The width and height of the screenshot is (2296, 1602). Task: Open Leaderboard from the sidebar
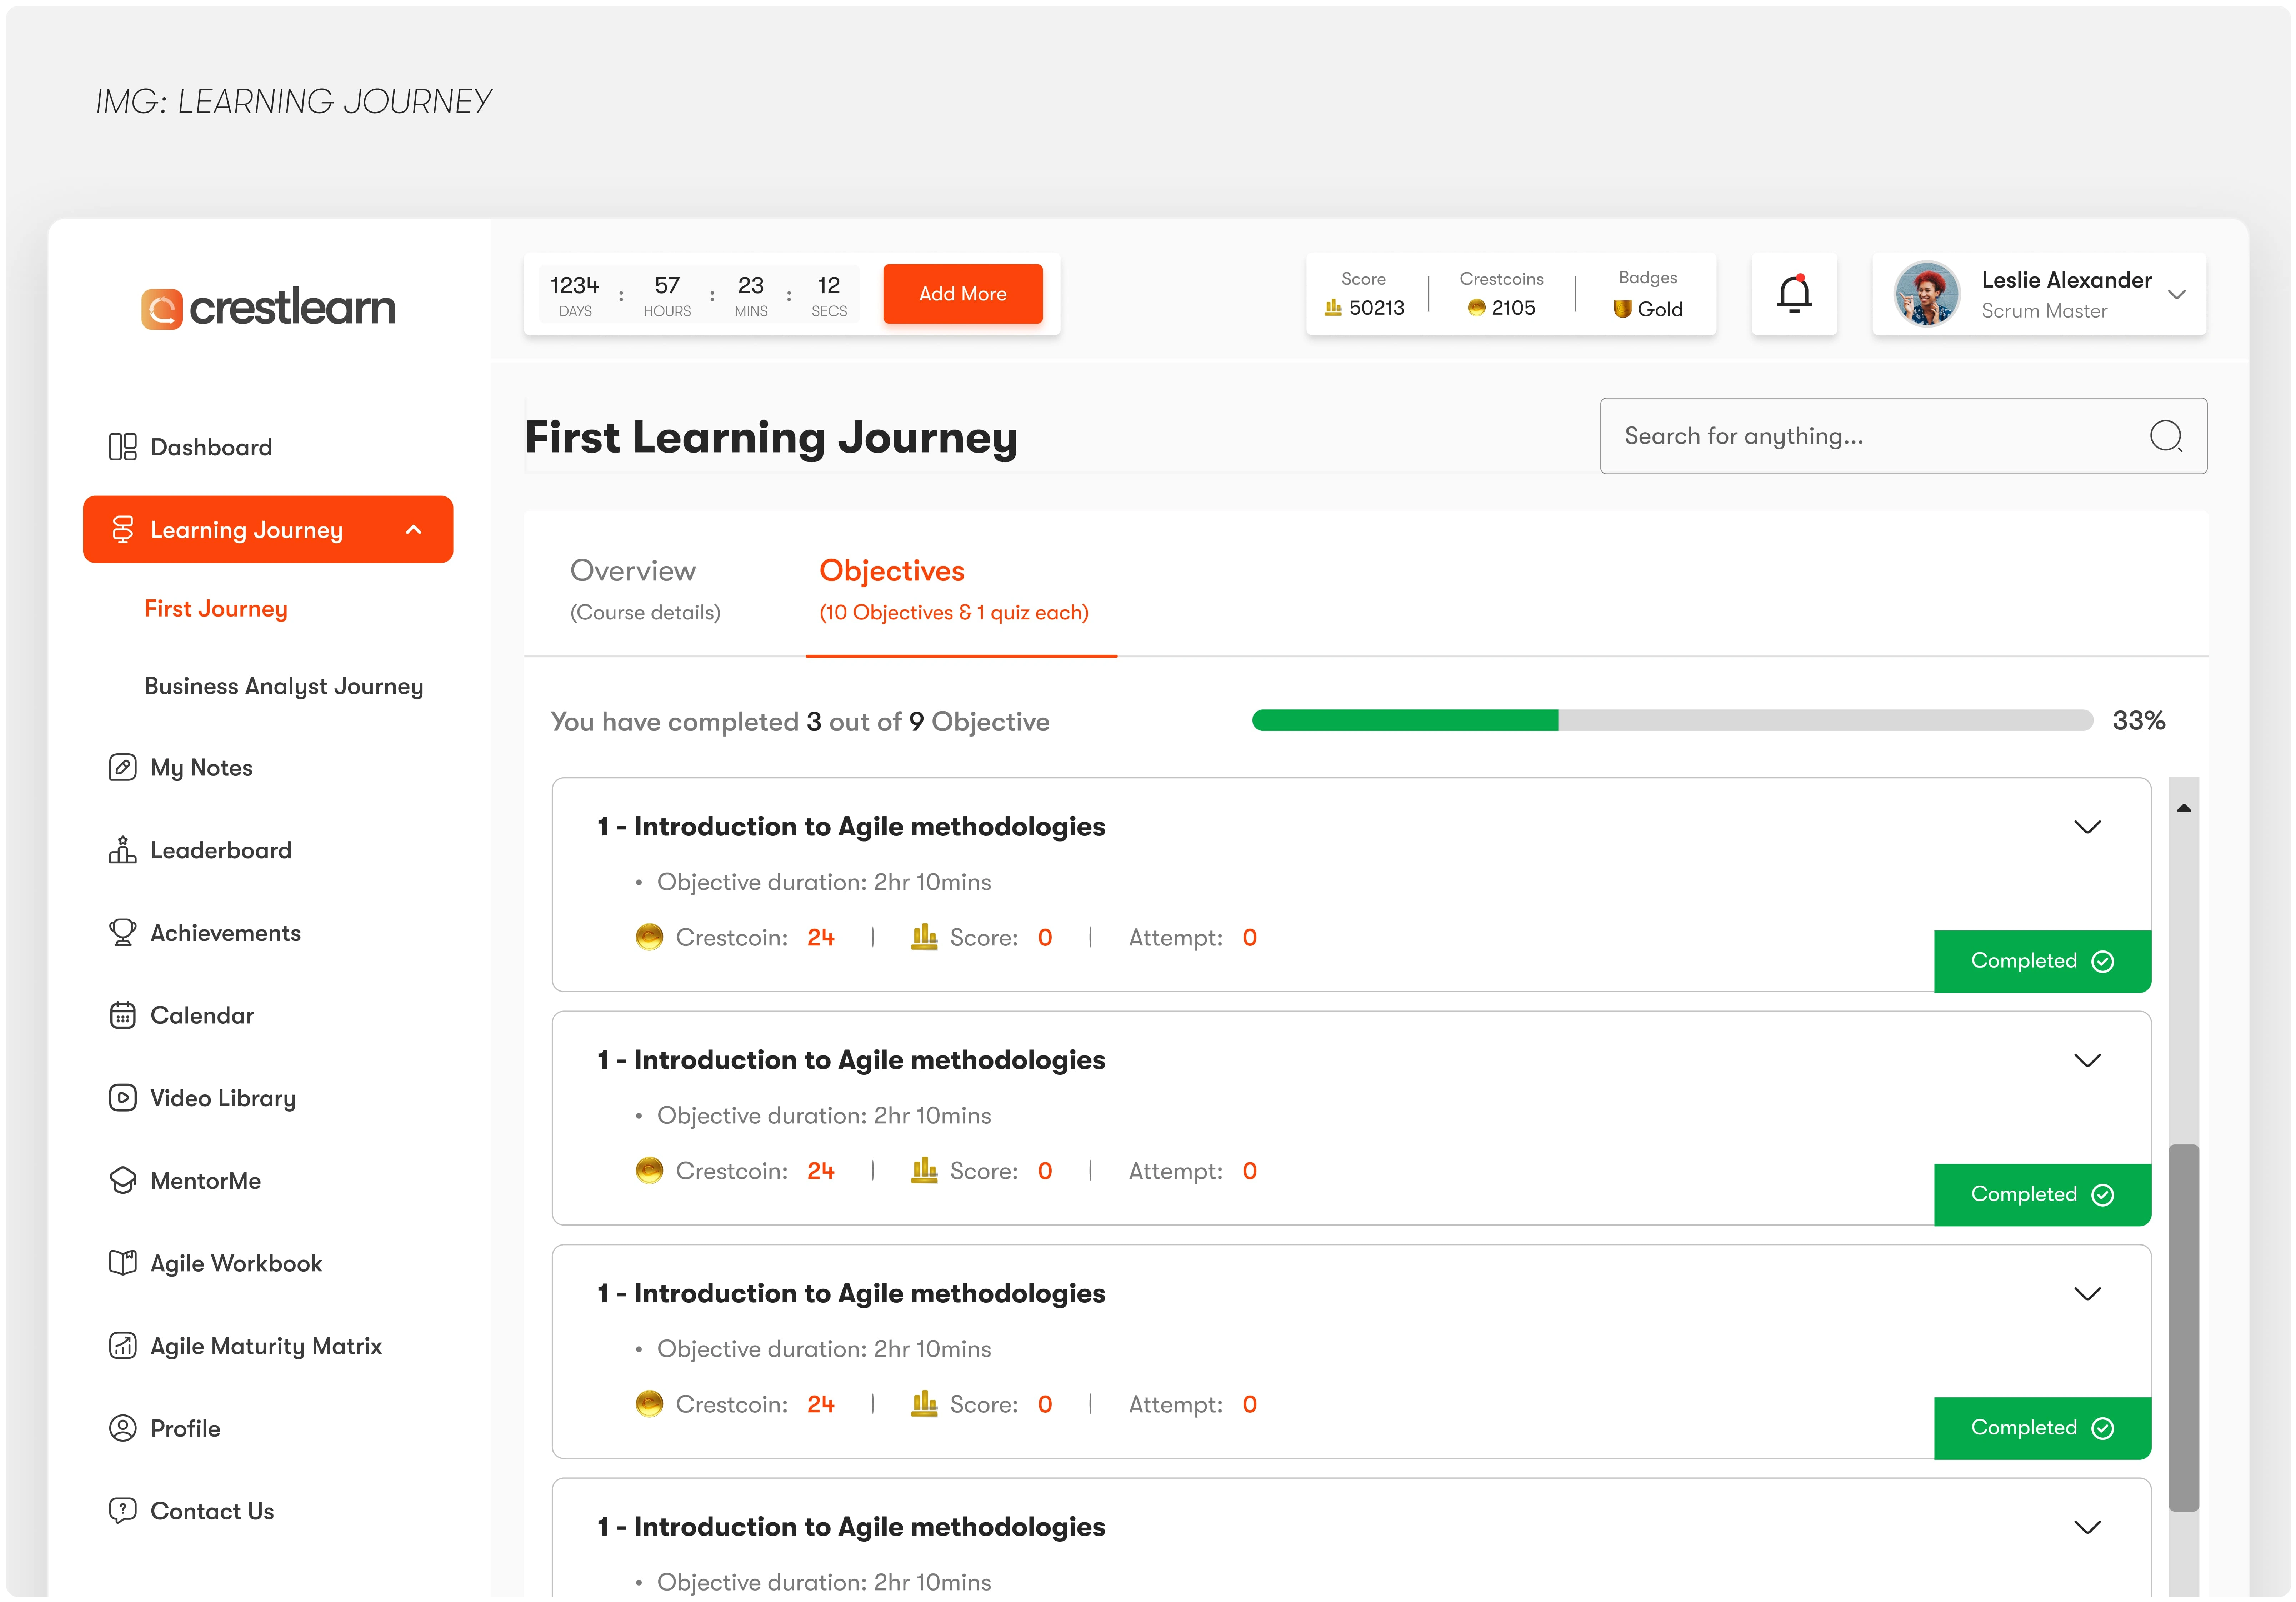(x=221, y=850)
